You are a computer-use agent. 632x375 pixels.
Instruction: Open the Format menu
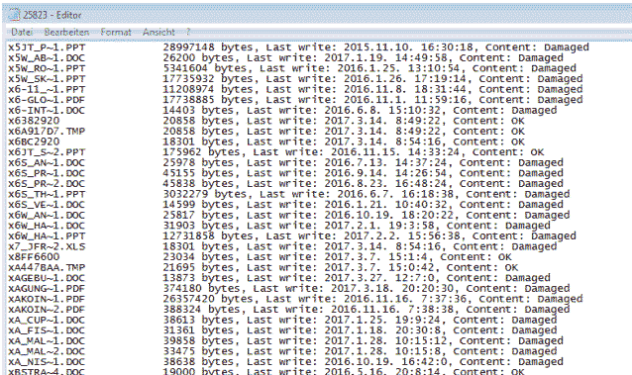[116, 32]
